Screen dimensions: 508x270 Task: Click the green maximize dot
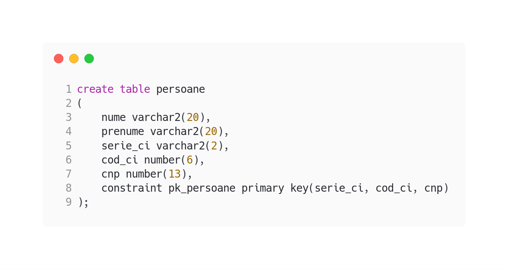(89, 59)
